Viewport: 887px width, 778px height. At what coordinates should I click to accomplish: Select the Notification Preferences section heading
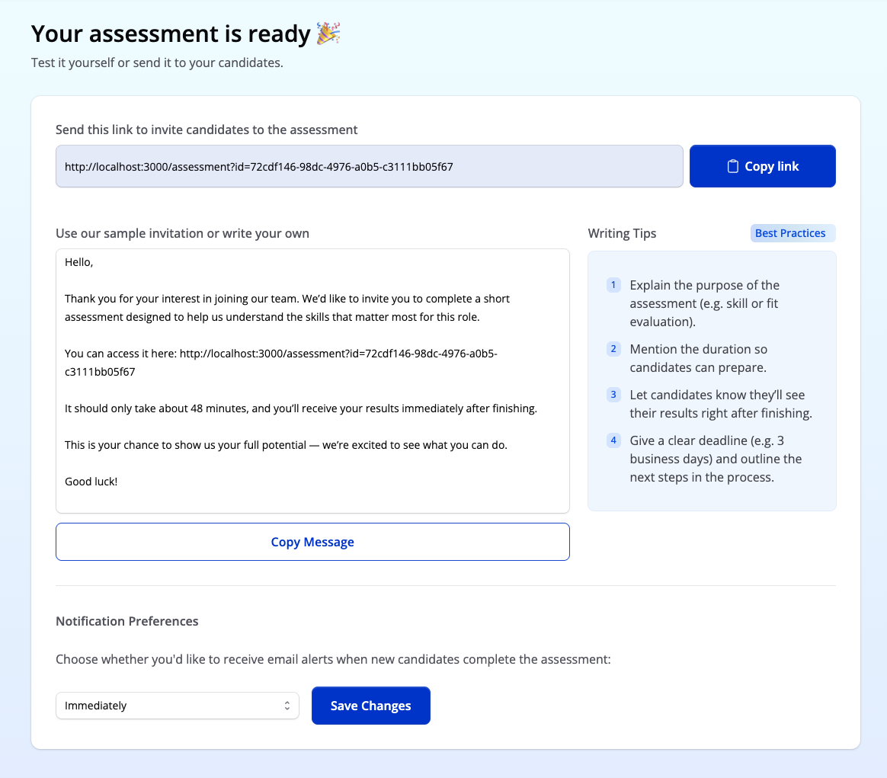(127, 621)
